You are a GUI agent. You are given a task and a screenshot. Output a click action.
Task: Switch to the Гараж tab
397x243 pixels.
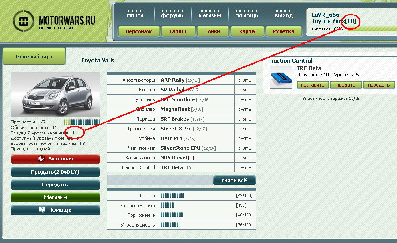point(178,31)
